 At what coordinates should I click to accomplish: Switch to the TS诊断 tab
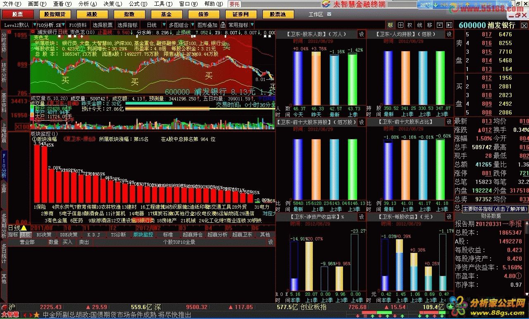pos(119,235)
